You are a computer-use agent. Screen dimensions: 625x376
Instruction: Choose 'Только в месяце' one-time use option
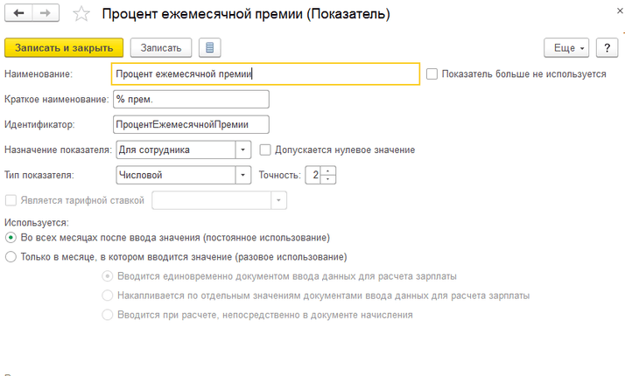11,257
